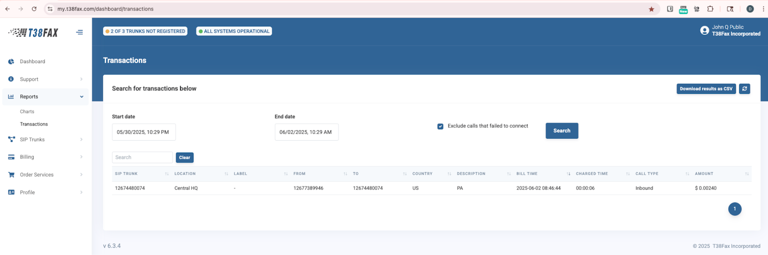
Task: Collapse the Reports menu chevron
Action: 82,97
